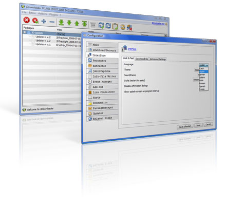Select Czech from the language list

pyautogui.click(x=202, y=68)
